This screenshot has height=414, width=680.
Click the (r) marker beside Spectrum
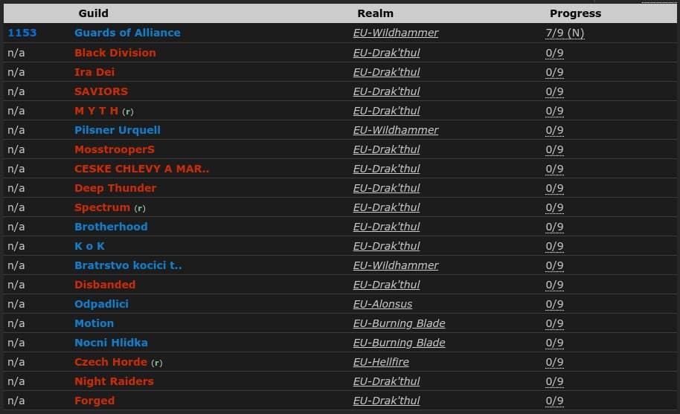click(140, 208)
